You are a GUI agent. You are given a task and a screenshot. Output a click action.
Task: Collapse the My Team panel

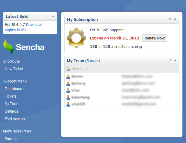click(x=175, y=61)
